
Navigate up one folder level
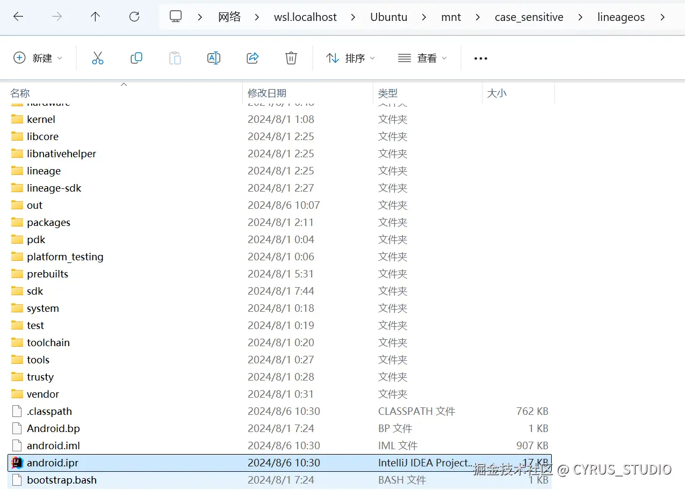pyautogui.click(x=95, y=17)
